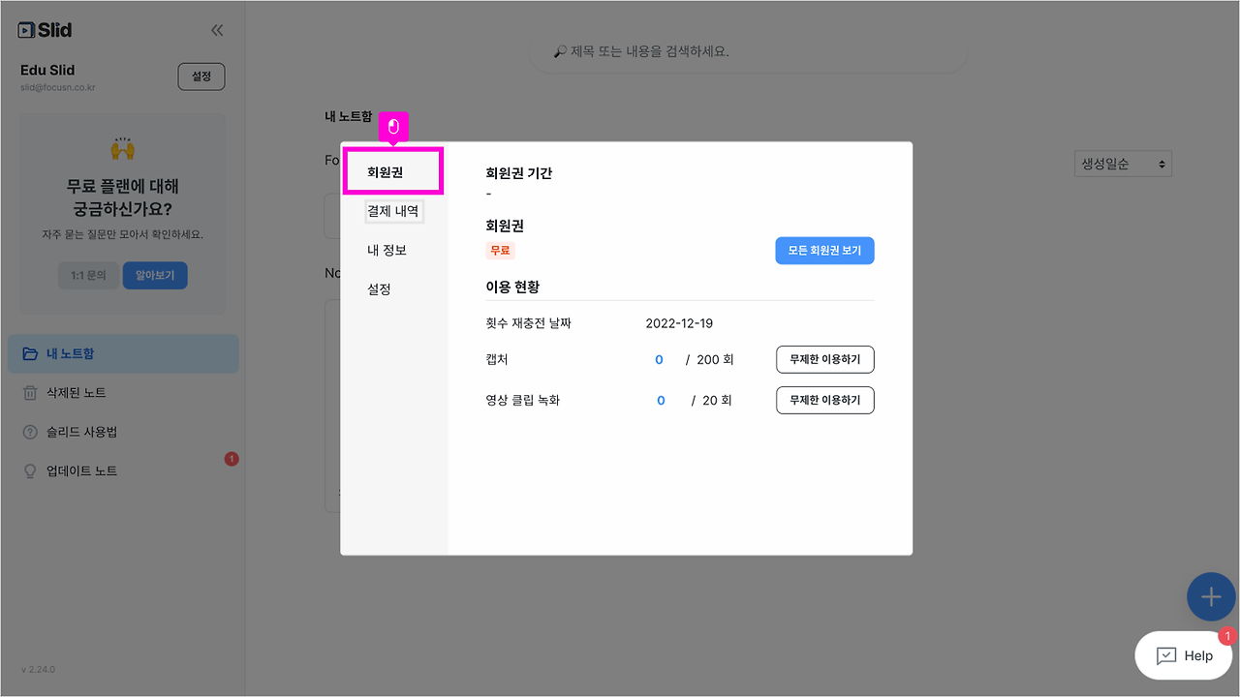This screenshot has width=1240, height=697.
Task: Open 1:1 문의 from the free plan box
Action: coord(88,275)
